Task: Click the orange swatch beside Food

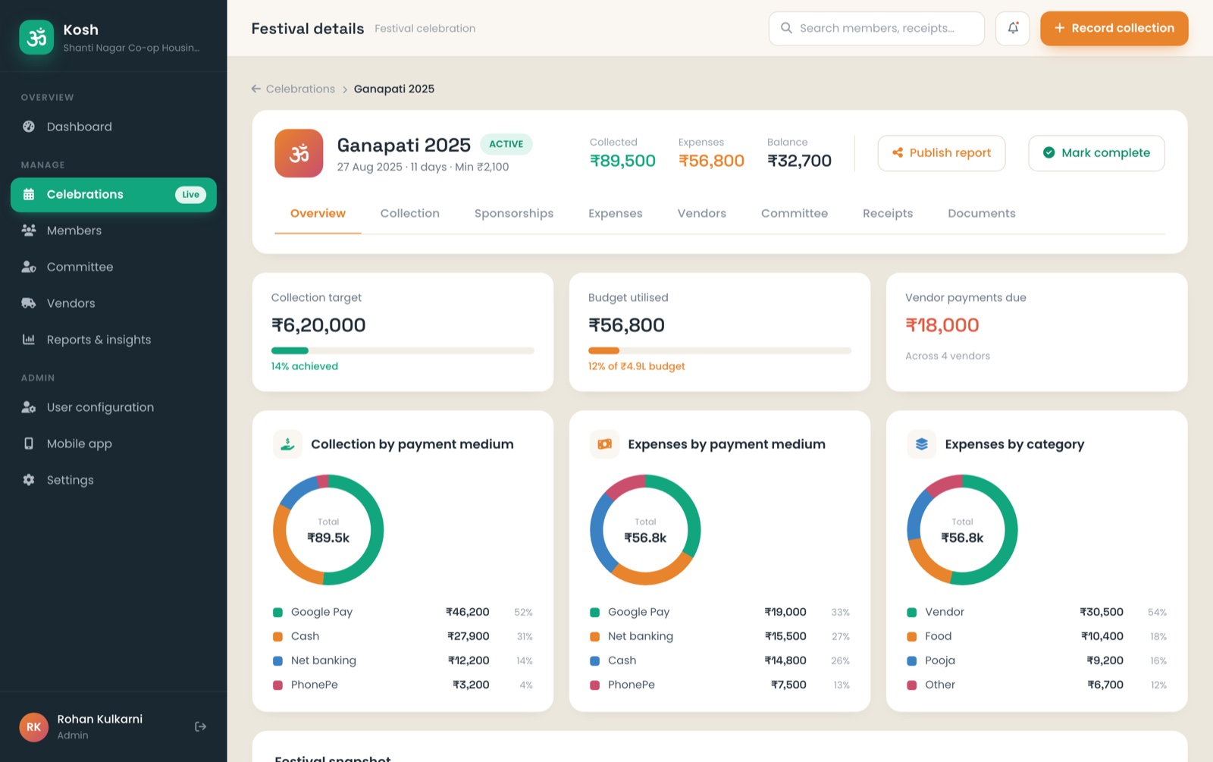Action: (911, 637)
